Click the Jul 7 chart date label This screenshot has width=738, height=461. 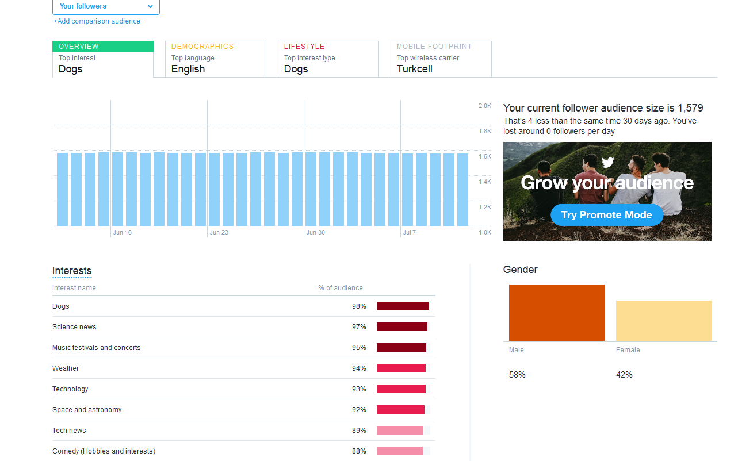pos(410,232)
